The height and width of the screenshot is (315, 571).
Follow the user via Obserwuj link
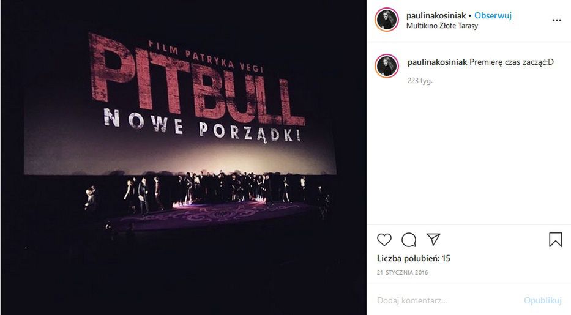tap(493, 16)
